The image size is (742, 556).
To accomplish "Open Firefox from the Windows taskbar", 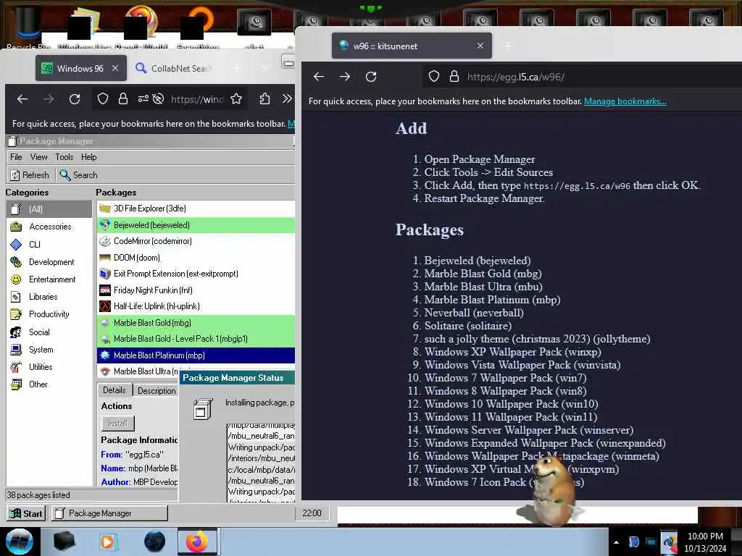I will click(x=197, y=542).
